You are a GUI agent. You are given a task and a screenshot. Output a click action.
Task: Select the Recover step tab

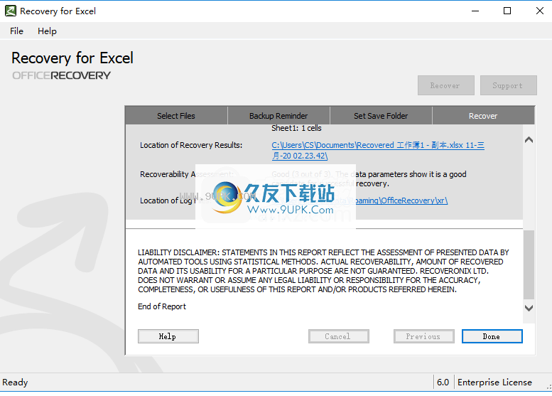click(483, 116)
